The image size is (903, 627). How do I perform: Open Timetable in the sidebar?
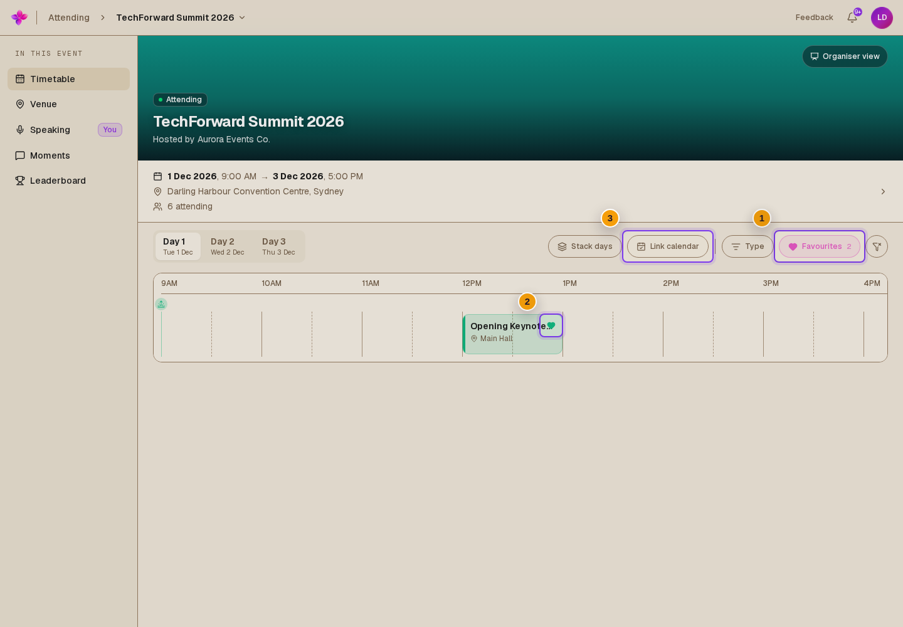click(68, 79)
